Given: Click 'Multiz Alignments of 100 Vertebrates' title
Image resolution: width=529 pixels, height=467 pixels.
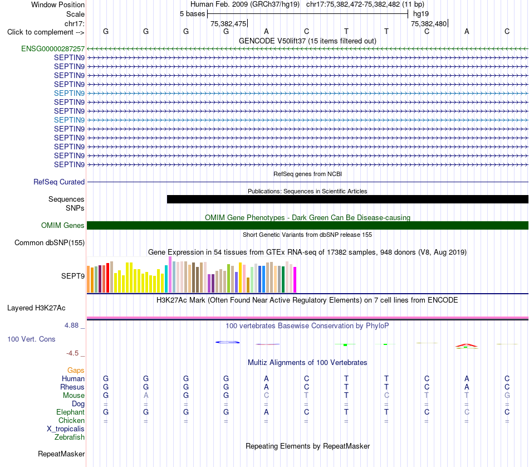Looking at the screenshot, I should (x=307, y=363).
